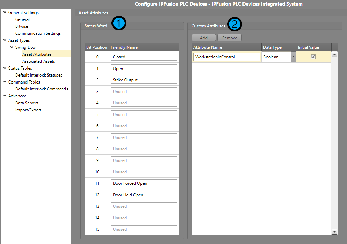The height and width of the screenshot is (244, 347).
Task: Click the scroll up arrow in Custom Attributes
Action: pos(334,54)
